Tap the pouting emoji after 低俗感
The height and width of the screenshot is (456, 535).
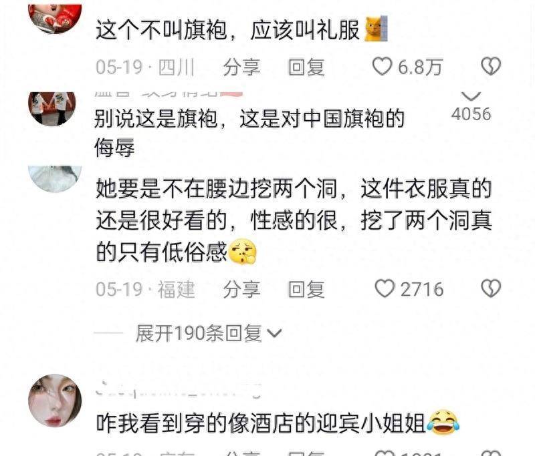[242, 252]
